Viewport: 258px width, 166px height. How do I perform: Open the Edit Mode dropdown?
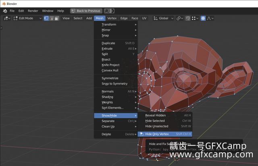pos(27,18)
